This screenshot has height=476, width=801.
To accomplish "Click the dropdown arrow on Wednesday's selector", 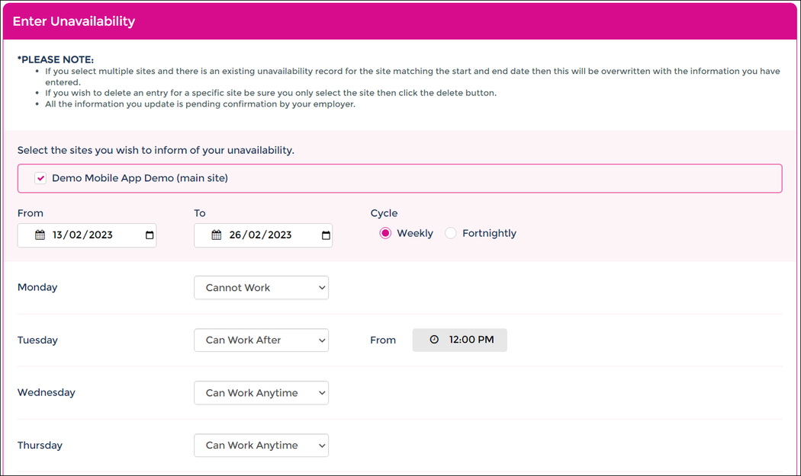I will pos(320,392).
